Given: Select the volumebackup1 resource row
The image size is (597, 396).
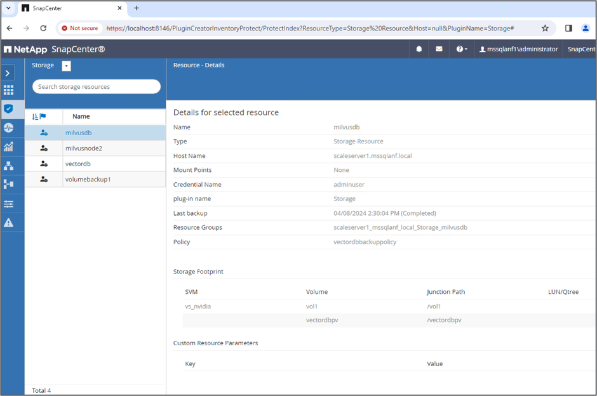Looking at the screenshot, I should click(x=88, y=180).
